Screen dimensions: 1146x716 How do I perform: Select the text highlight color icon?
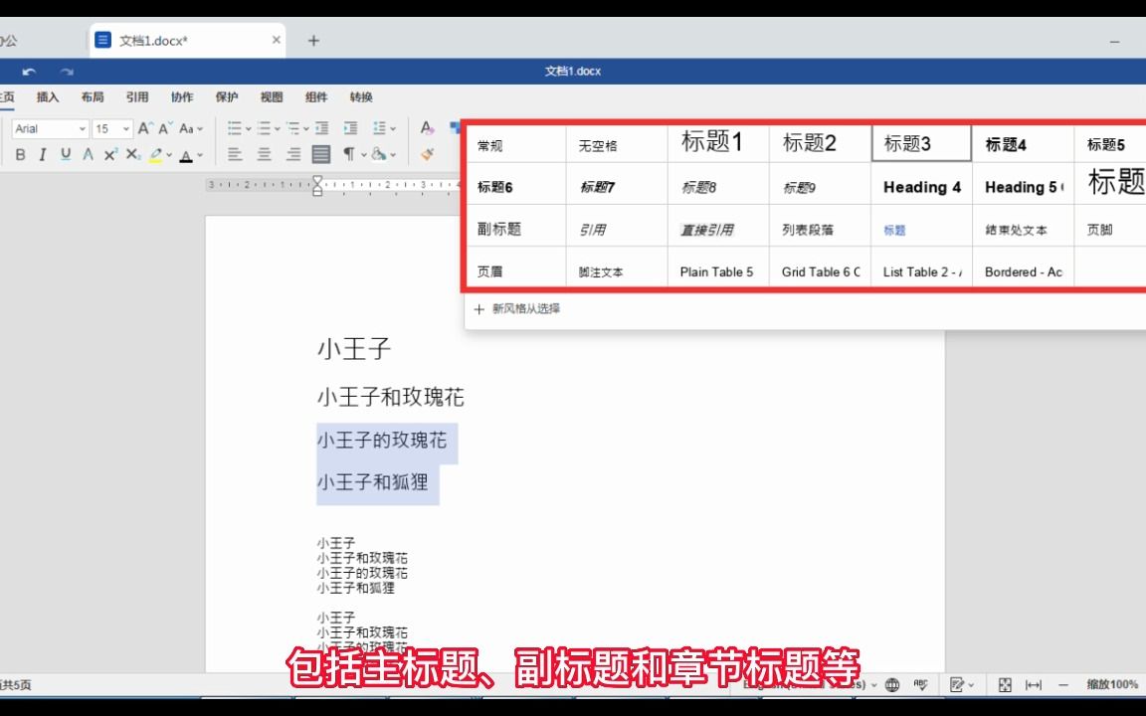(157, 153)
